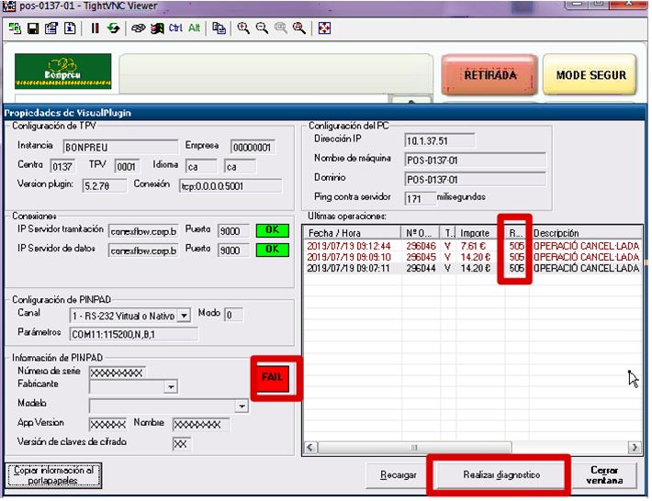Click the red FAIL status indicator
The height and width of the screenshot is (501, 652).
click(x=275, y=378)
